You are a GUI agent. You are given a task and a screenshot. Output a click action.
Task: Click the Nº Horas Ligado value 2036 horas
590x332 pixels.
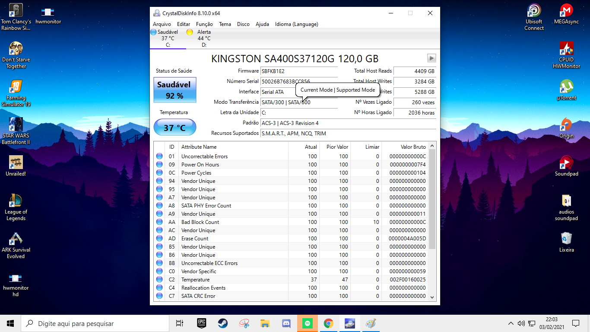(x=415, y=112)
